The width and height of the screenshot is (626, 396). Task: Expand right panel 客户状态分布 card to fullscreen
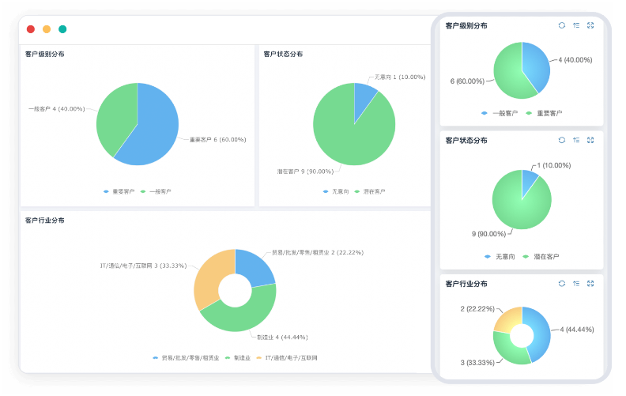pos(590,140)
